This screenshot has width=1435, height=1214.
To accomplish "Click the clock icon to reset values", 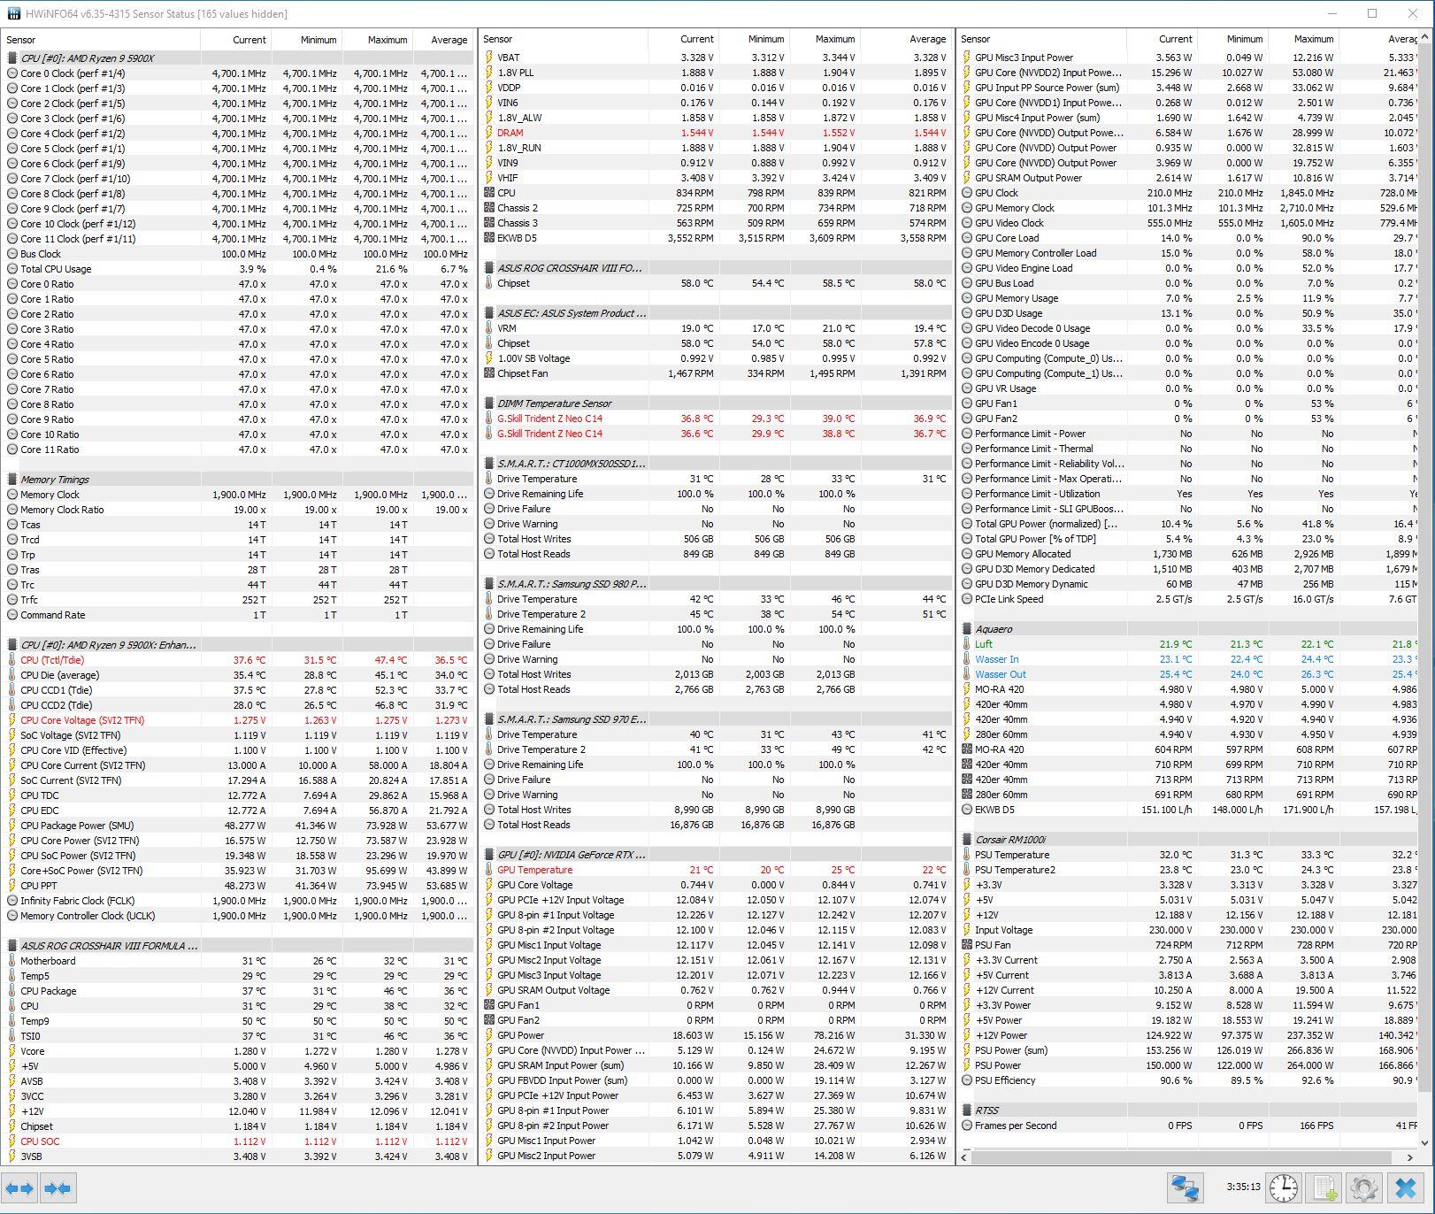I will pyautogui.click(x=1283, y=1187).
